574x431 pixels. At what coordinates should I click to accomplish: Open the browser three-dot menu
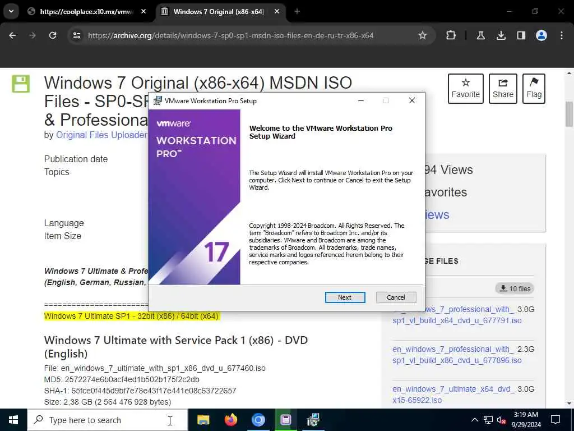562,35
